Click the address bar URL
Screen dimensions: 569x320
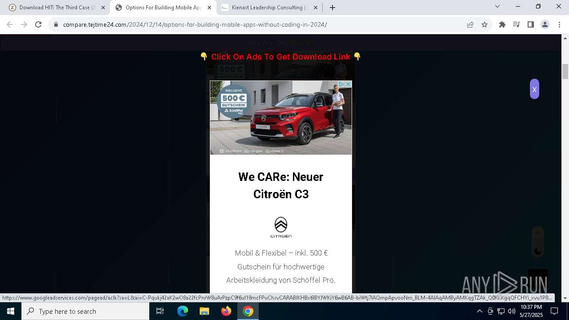[195, 24]
